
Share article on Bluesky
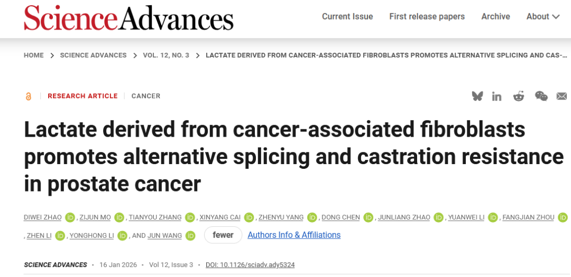click(477, 96)
